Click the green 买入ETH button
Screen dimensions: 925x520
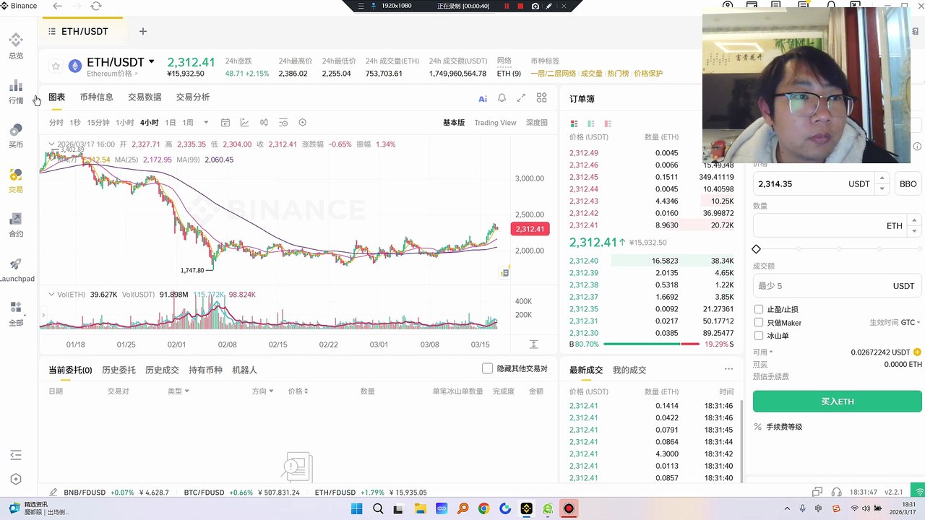point(838,402)
